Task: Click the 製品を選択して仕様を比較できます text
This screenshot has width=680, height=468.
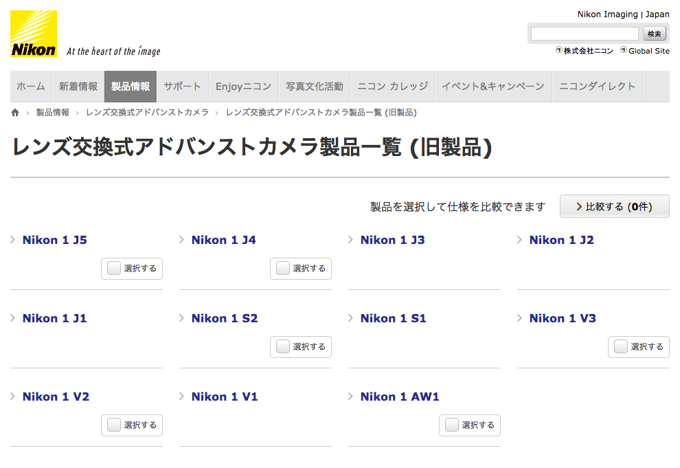Action: [458, 207]
